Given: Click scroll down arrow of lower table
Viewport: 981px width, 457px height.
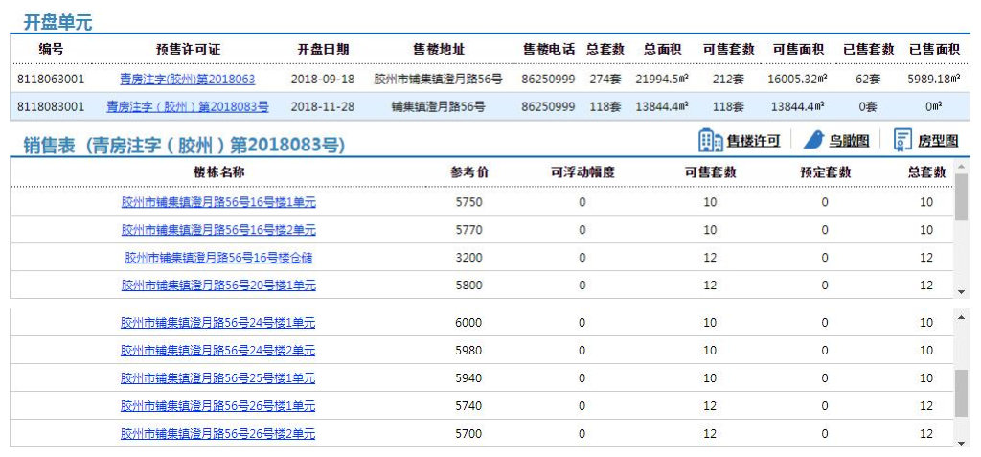Looking at the screenshot, I should click(x=962, y=443).
